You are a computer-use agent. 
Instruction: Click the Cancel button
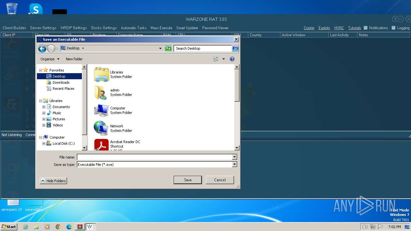tap(220, 180)
